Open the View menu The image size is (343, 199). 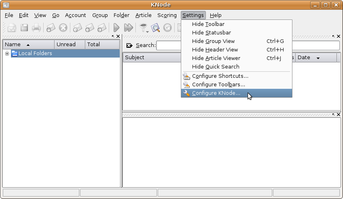pos(40,15)
